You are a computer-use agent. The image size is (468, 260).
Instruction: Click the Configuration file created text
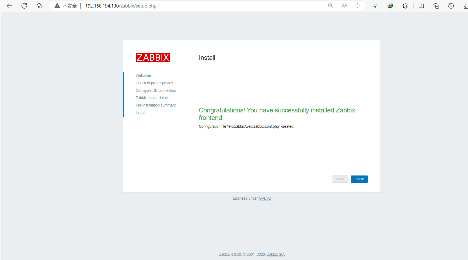tap(246, 126)
